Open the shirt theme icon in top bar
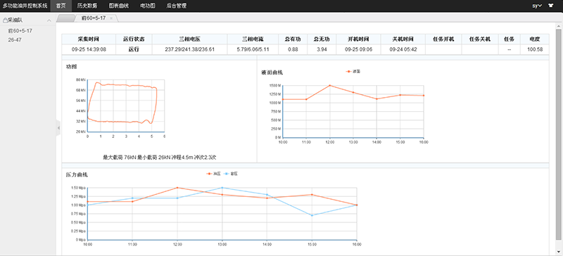 coord(551,6)
